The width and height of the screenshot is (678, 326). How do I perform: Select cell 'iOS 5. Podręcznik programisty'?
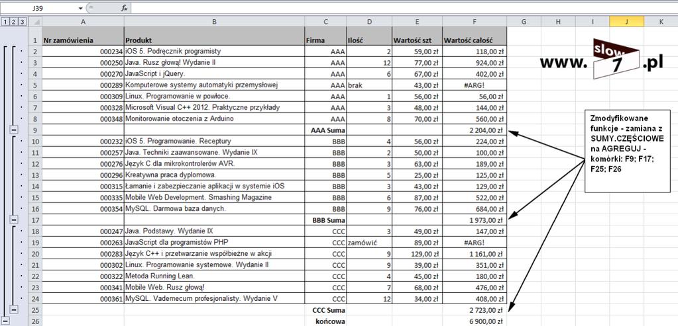[x=215, y=52]
